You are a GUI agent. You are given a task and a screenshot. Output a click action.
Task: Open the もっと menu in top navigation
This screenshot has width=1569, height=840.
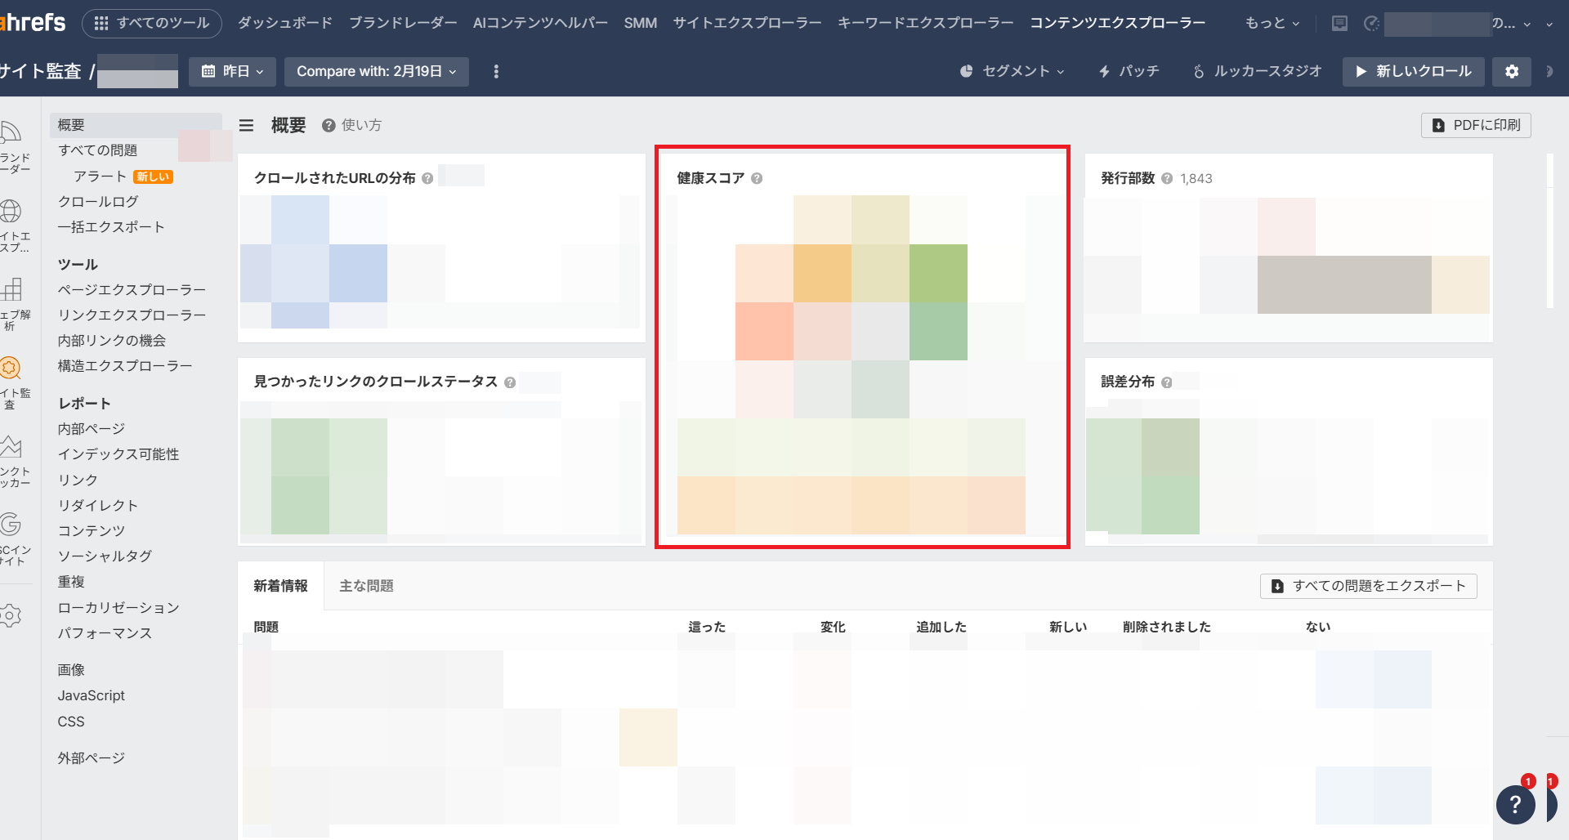tap(1272, 24)
